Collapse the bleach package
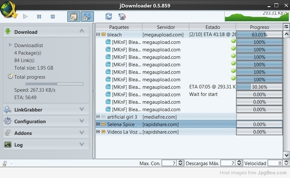Screen dimensions: 290x178 pyautogui.click(x=98, y=34)
